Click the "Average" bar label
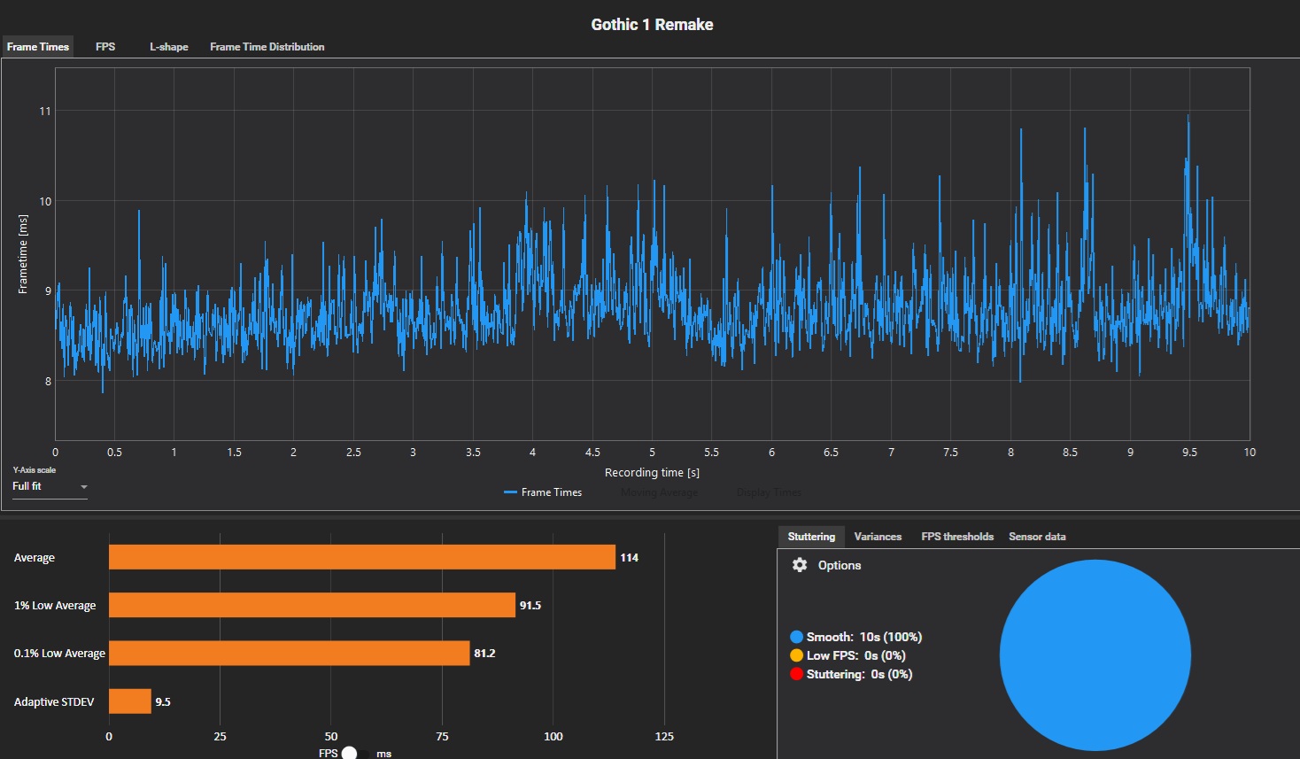 (x=35, y=557)
